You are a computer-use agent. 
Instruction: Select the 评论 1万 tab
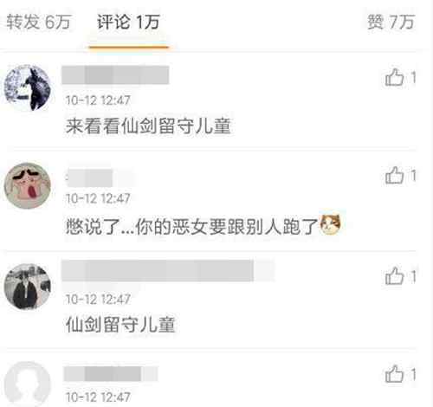pos(128,22)
